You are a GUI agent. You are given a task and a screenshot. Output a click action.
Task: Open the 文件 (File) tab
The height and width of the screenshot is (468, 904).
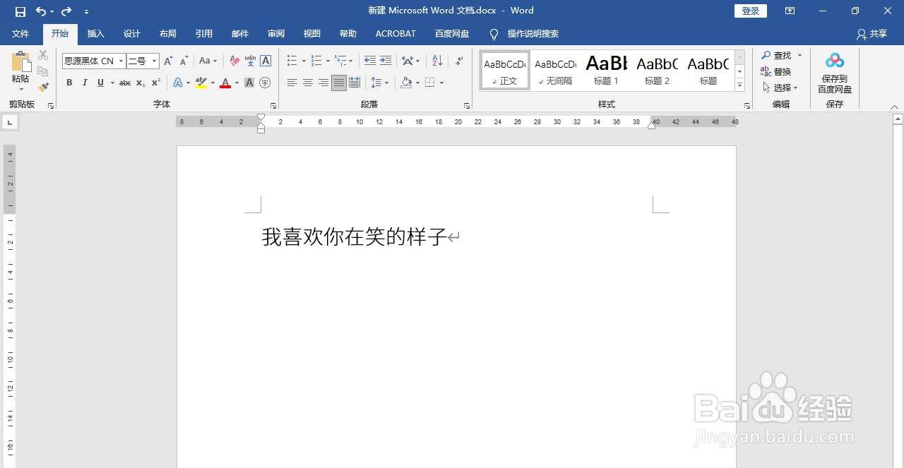click(x=20, y=34)
